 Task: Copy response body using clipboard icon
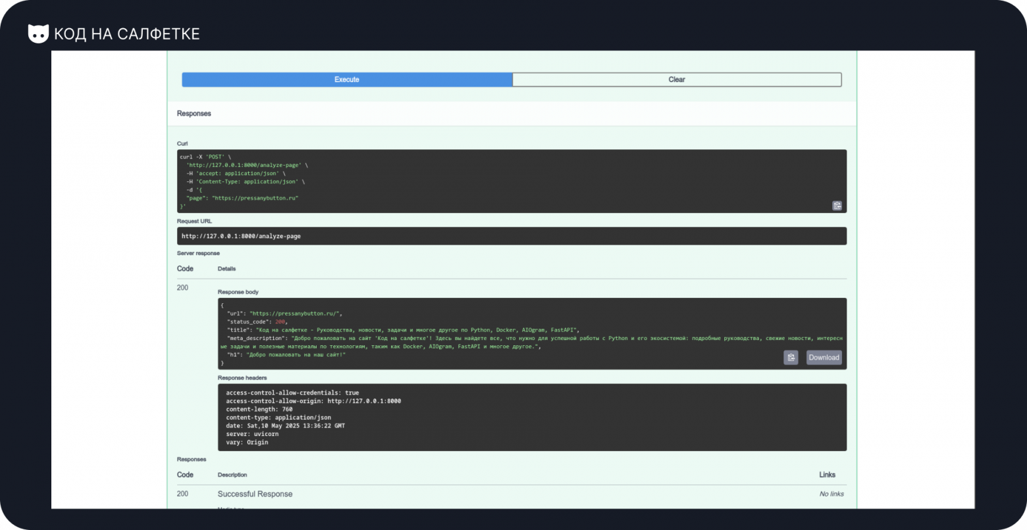[x=791, y=358]
